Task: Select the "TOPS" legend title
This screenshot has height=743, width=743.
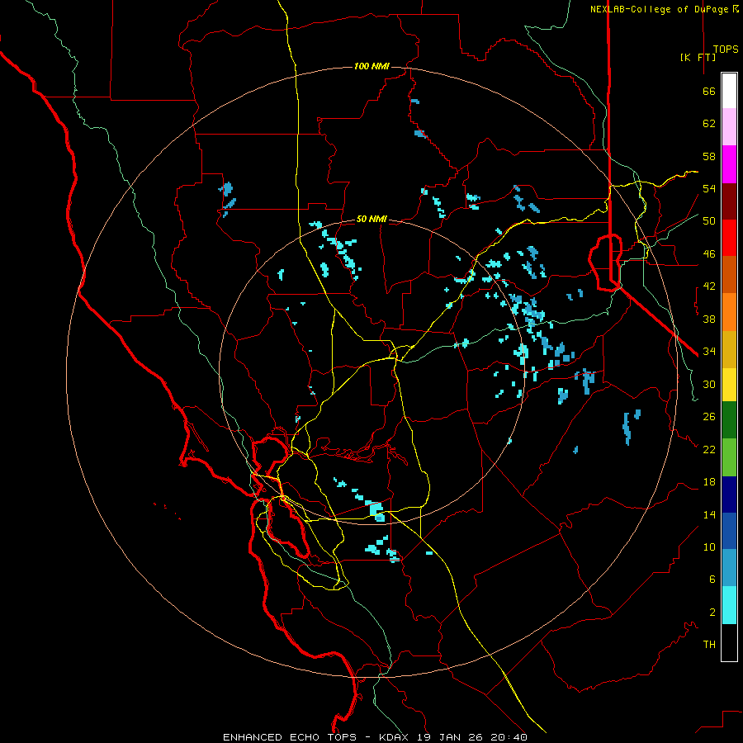Action: pyautogui.click(x=726, y=50)
